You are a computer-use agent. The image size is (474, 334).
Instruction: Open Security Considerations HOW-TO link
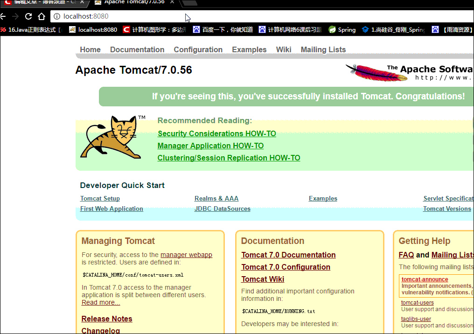tap(217, 134)
